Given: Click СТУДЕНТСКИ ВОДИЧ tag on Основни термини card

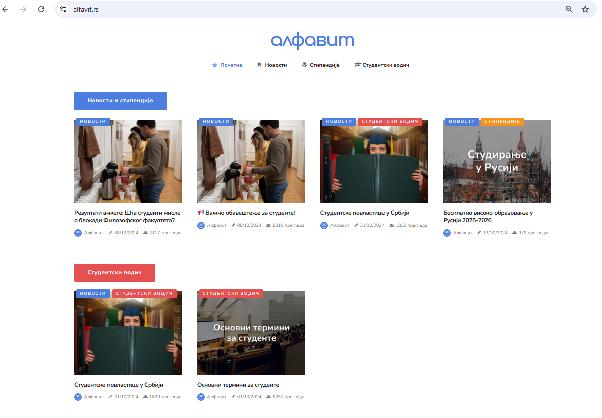Looking at the screenshot, I should (231, 293).
